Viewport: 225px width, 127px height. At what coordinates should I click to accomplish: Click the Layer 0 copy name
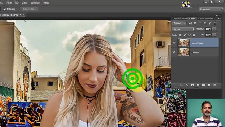coord(198,43)
